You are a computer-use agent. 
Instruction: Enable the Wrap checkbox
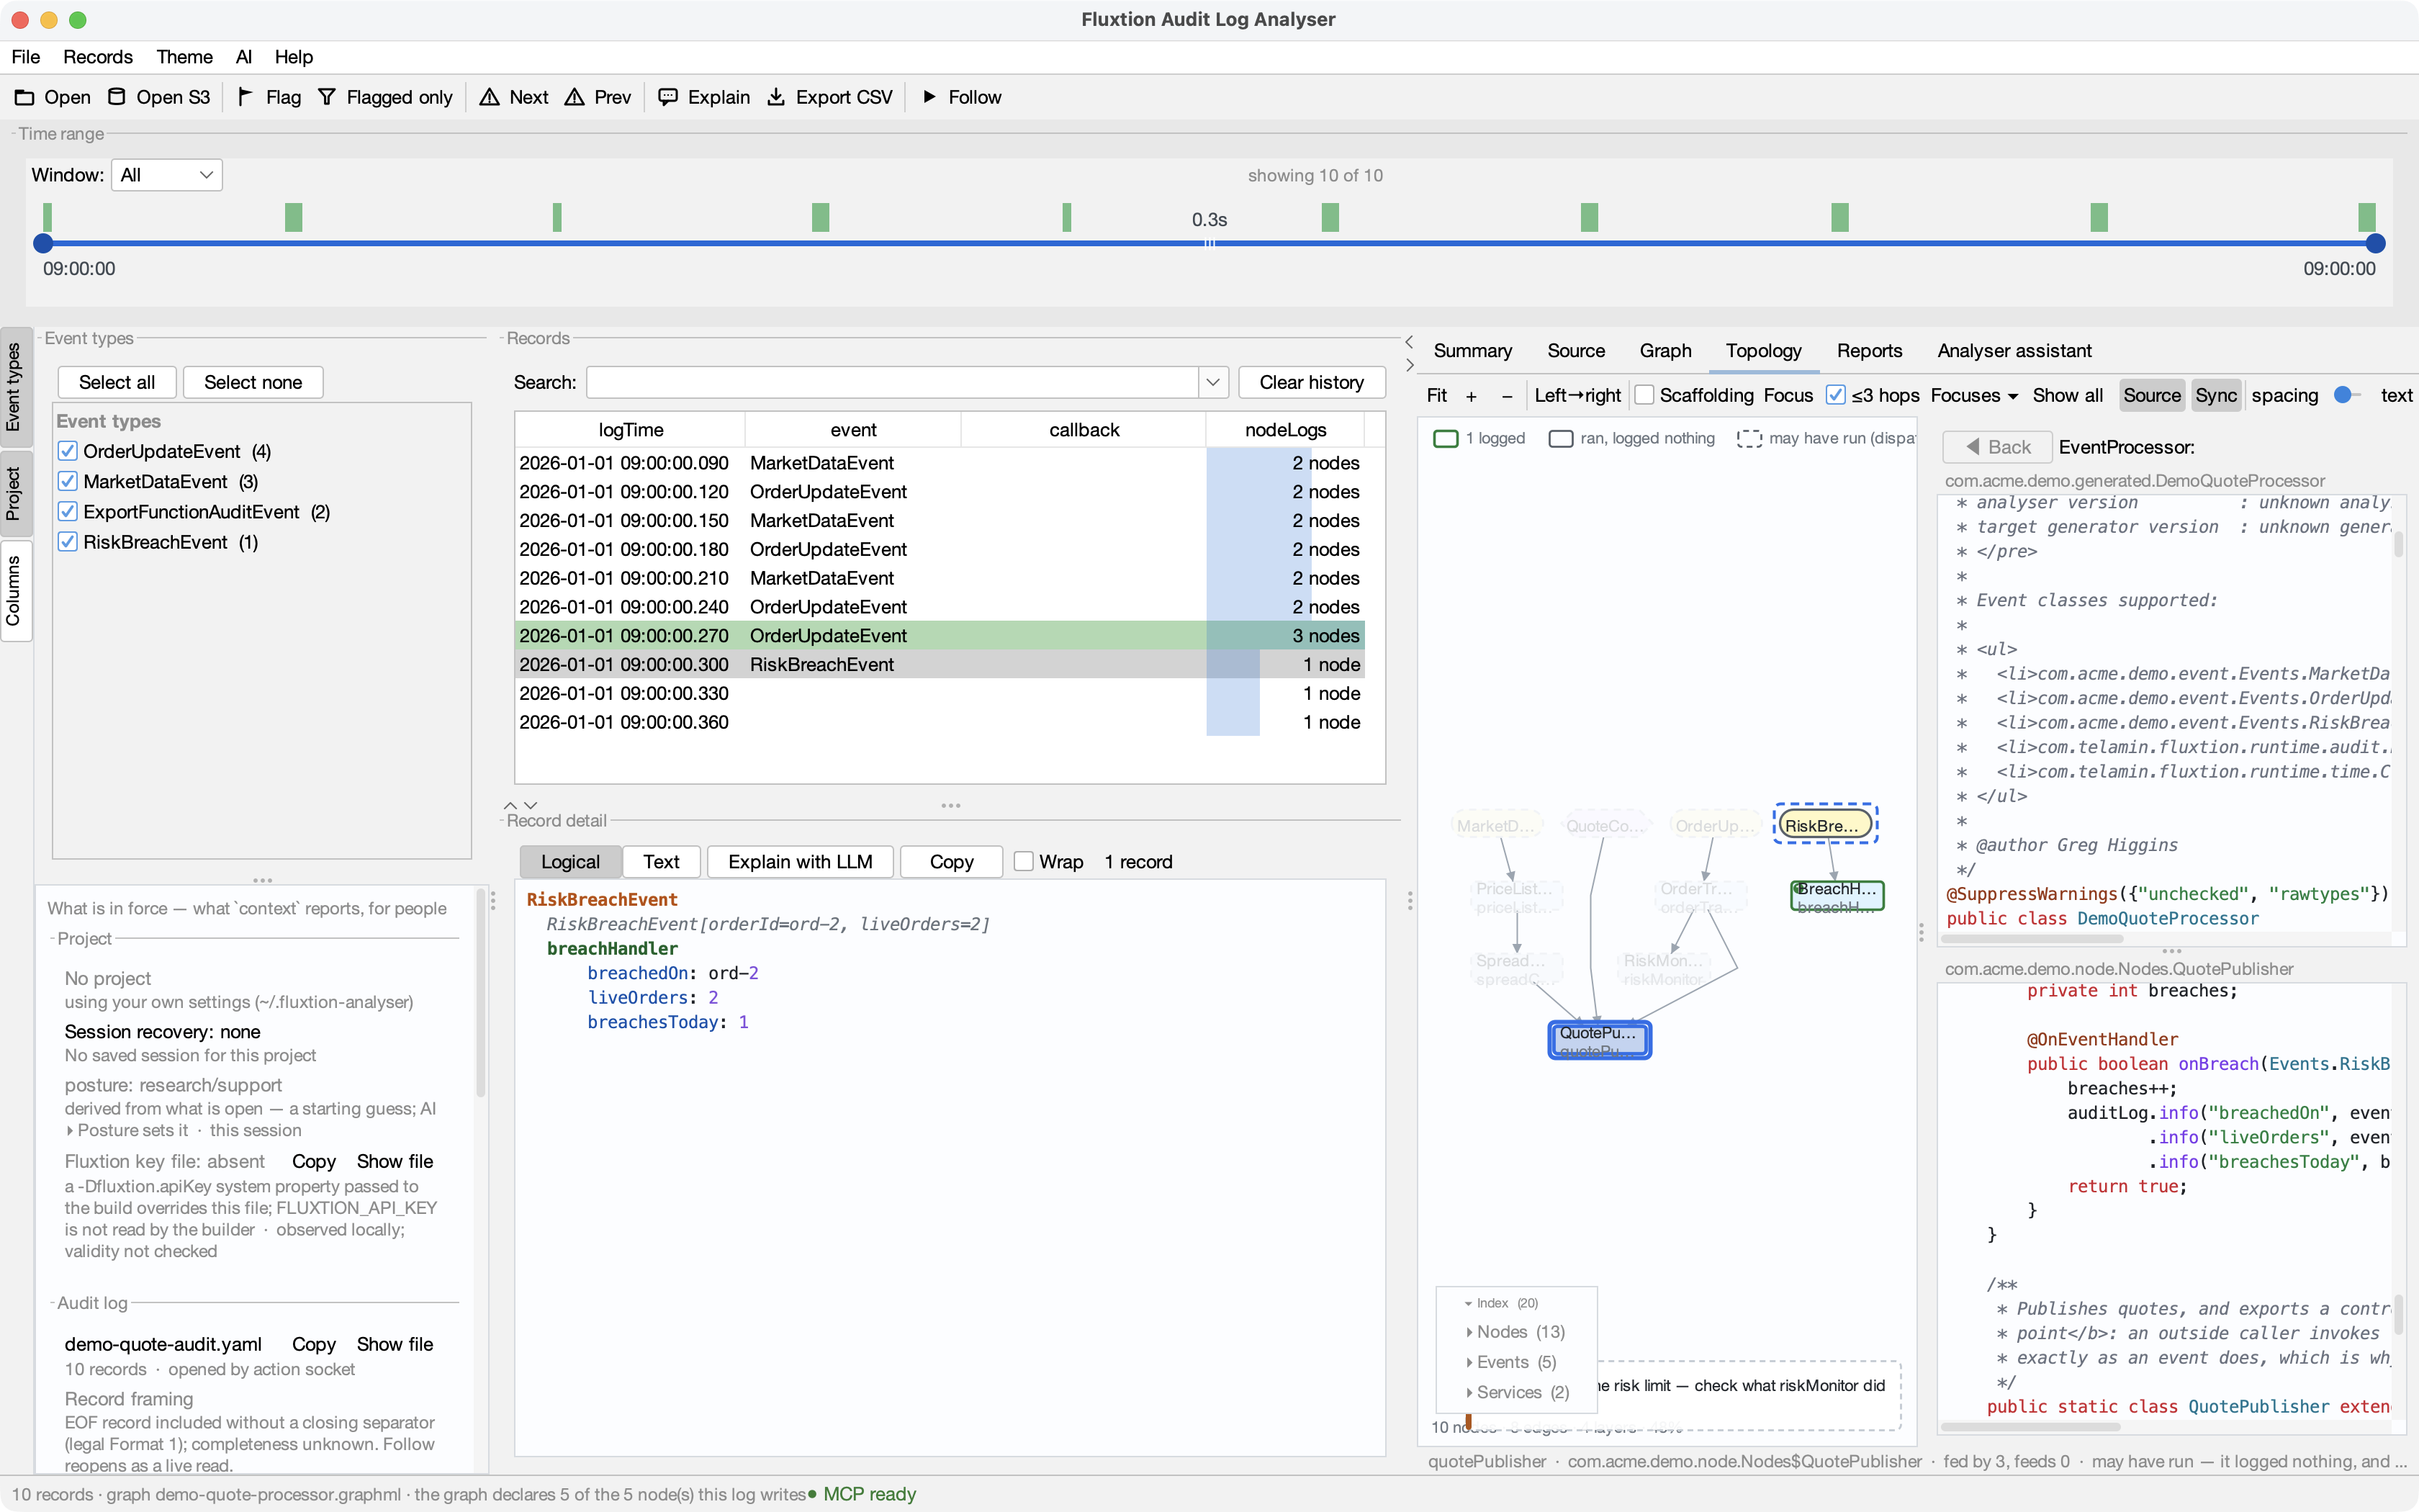pyautogui.click(x=1024, y=861)
